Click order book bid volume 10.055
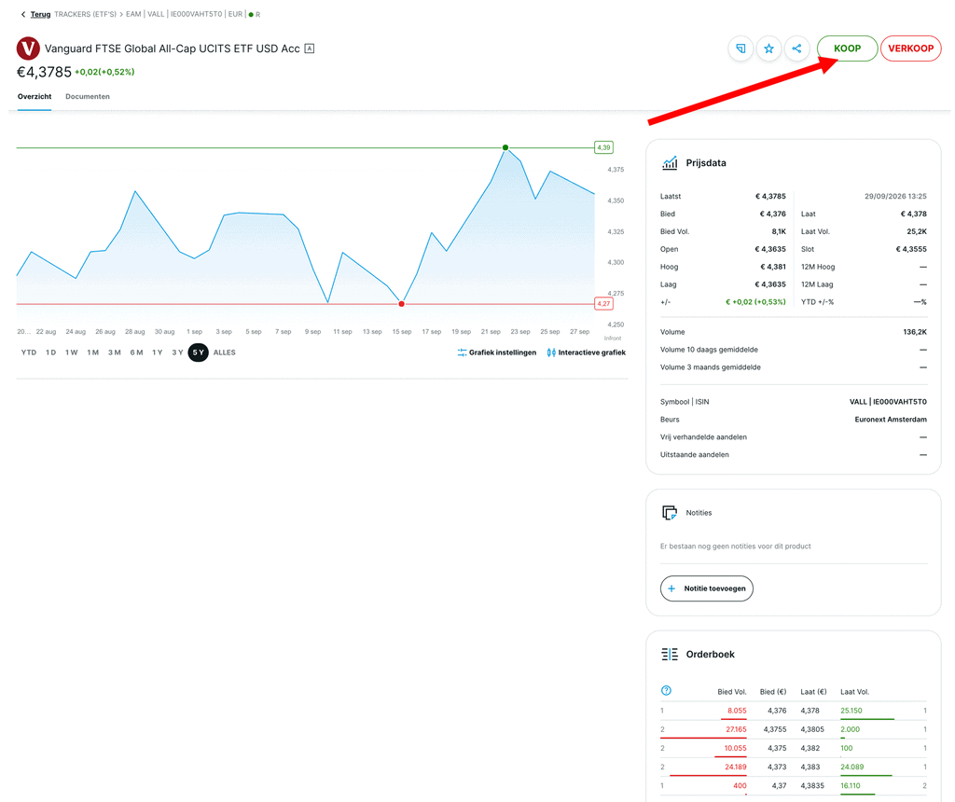The image size is (955, 802). [x=735, y=749]
